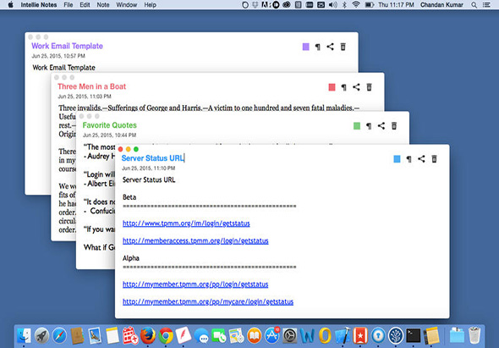This screenshot has width=499, height=348.
Task: Open System Preferences from the dock
Action: pos(289,335)
